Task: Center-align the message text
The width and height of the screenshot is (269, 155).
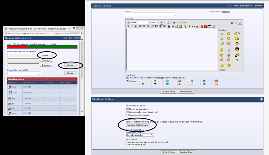Action: click(144, 26)
